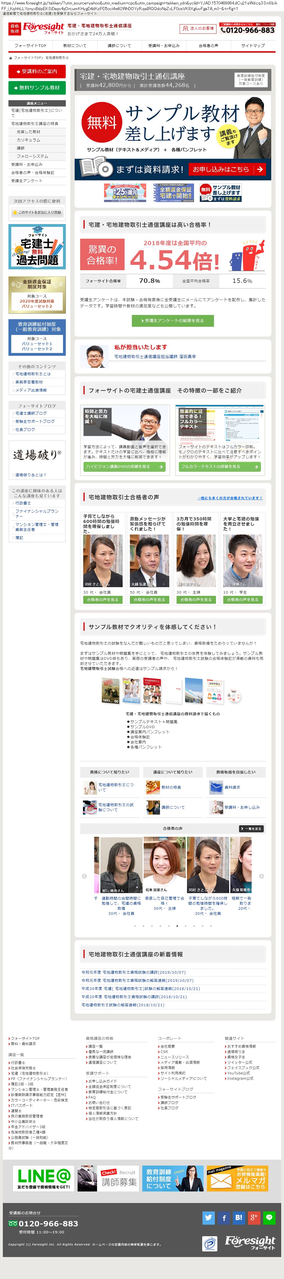This screenshot has width=284, height=1279.
Task: Open the 宅建士 過去問題 sidebar banner
Action: pos(37,247)
